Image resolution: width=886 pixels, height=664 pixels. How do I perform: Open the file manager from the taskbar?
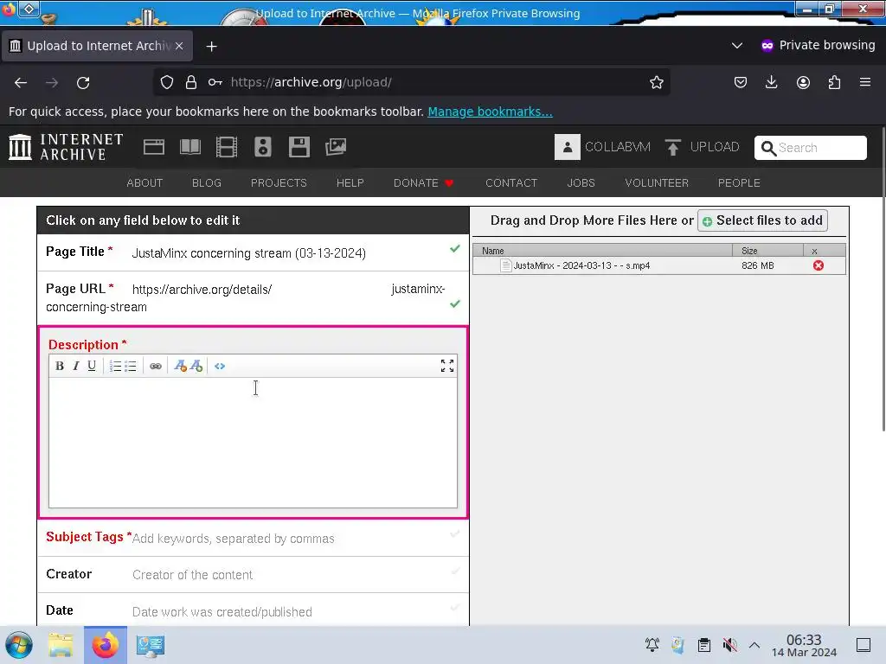click(61, 645)
